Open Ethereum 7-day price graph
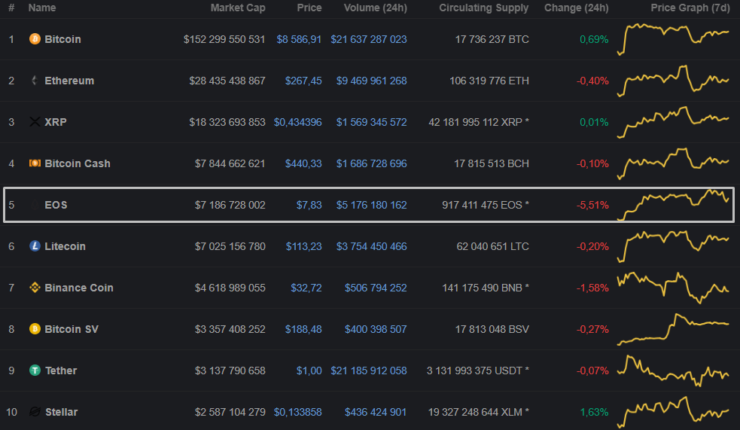Screen dimensions: 740x430 [x=673, y=81]
